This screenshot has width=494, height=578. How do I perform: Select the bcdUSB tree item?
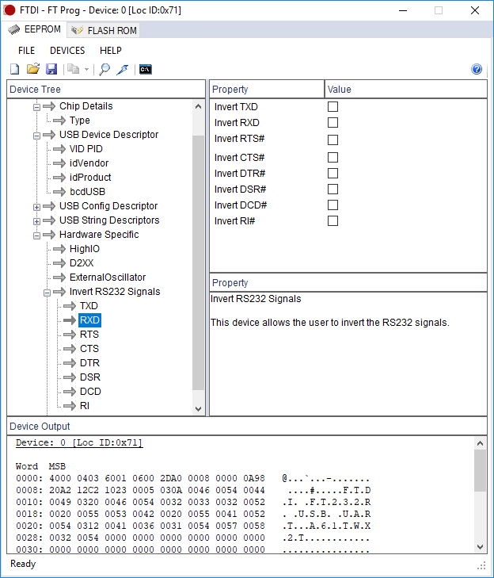88,192
